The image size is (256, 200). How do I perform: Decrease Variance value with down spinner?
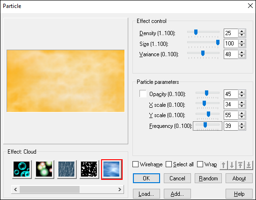click(x=242, y=56)
